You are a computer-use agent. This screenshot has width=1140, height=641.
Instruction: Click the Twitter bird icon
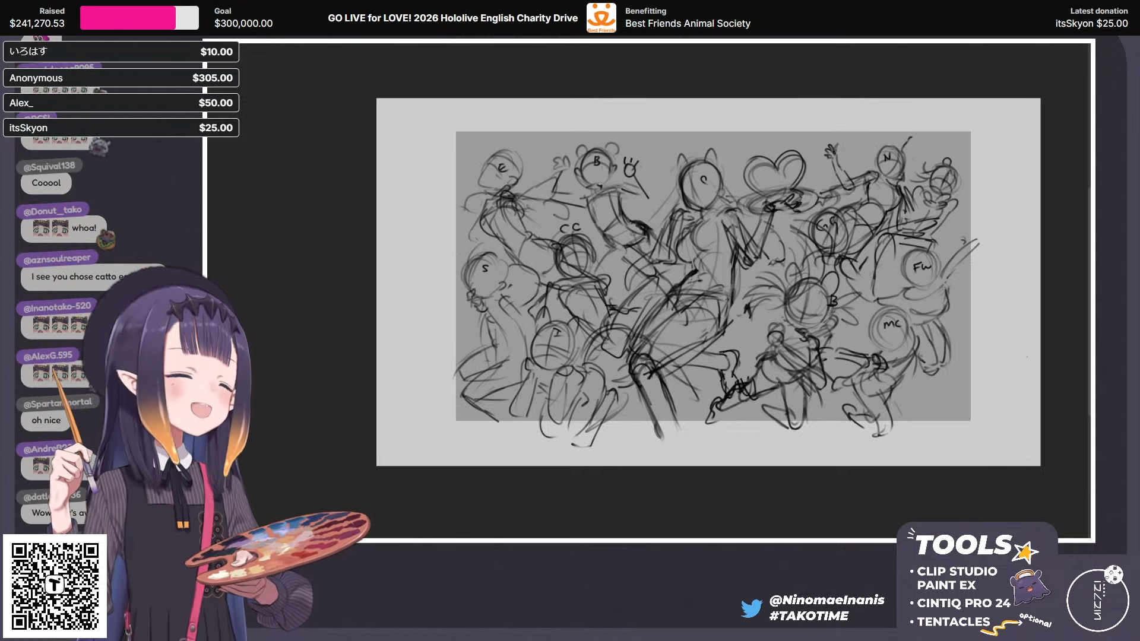751,608
